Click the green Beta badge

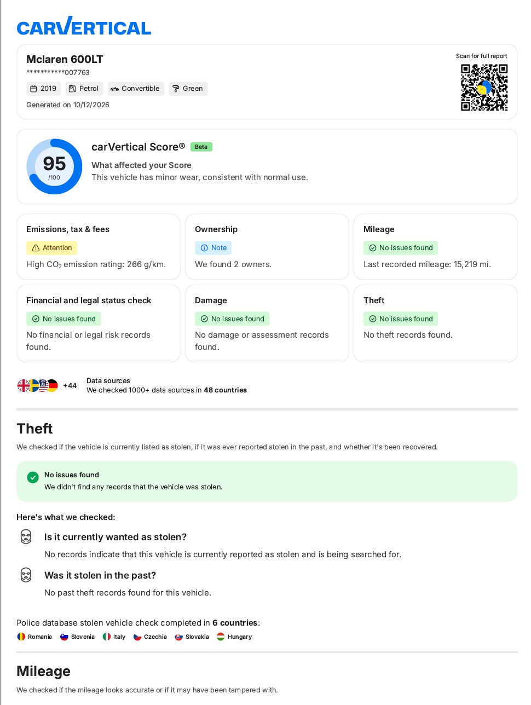[201, 147]
